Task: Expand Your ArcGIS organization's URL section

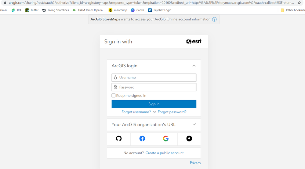Action: (194, 125)
